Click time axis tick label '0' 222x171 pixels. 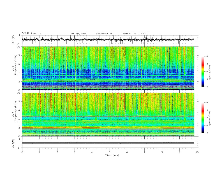[22, 152]
